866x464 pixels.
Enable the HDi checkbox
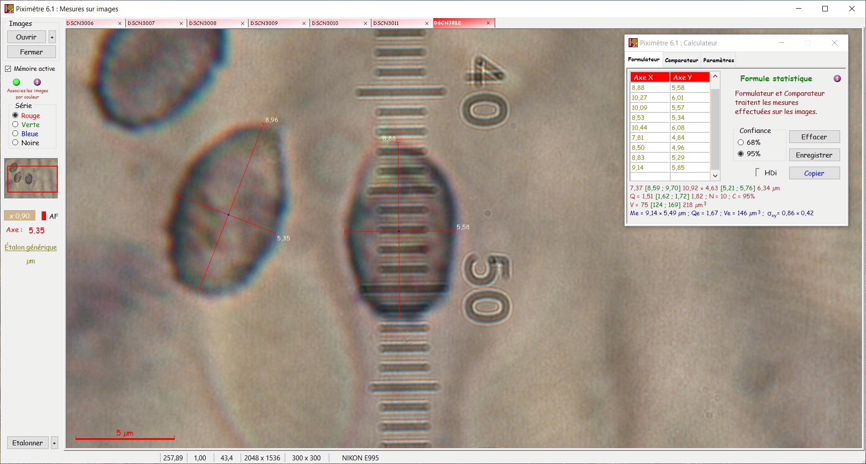[757, 173]
